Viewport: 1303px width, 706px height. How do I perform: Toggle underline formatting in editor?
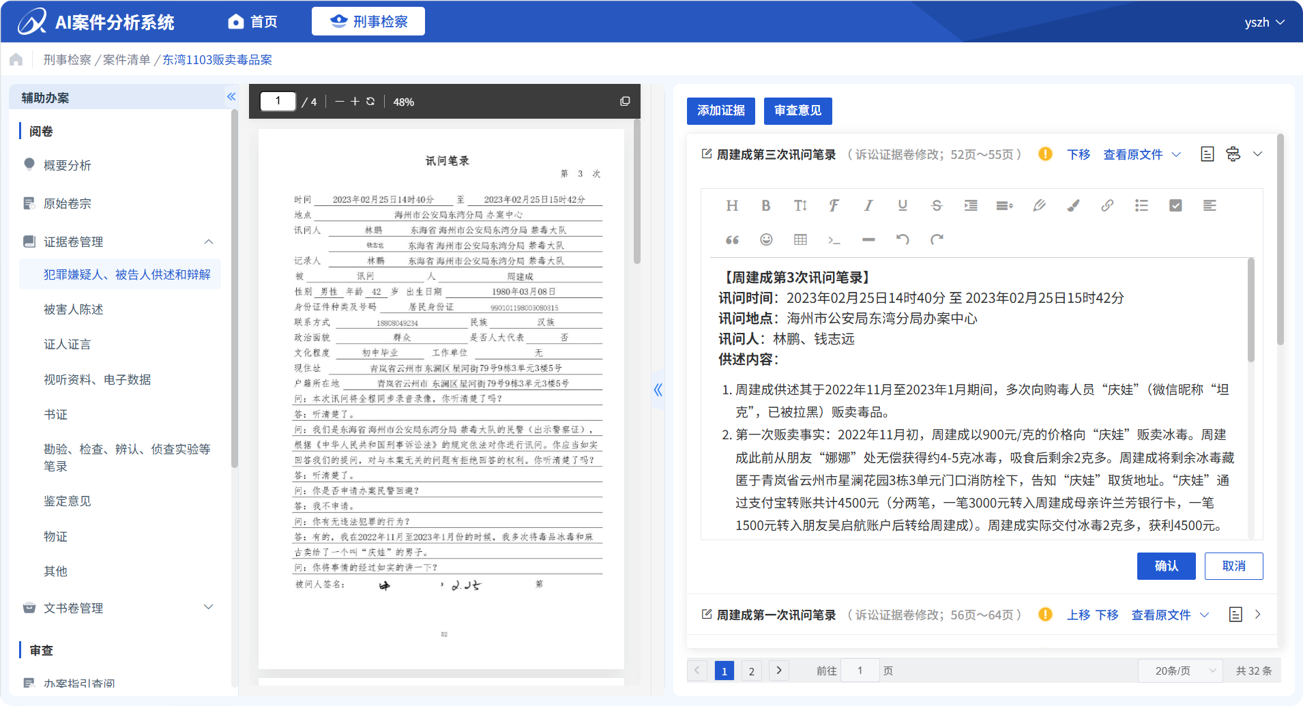coord(903,205)
